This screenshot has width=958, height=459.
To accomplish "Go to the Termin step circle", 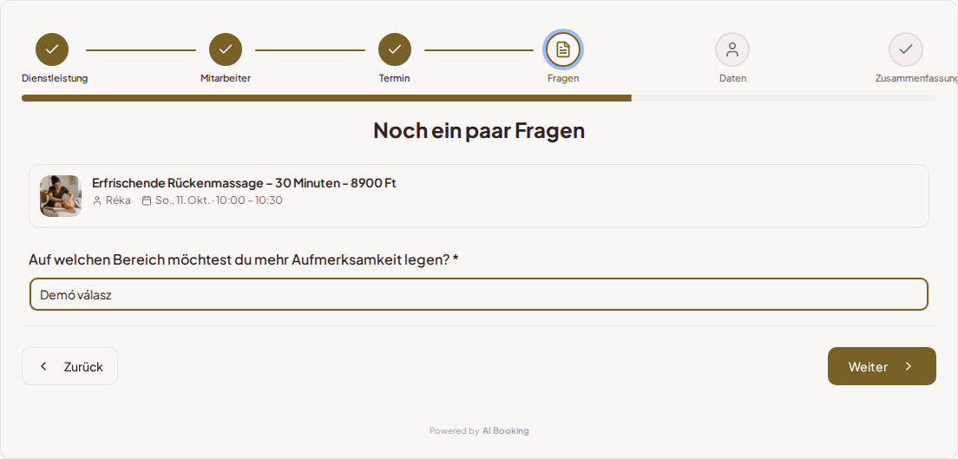I will pos(395,49).
